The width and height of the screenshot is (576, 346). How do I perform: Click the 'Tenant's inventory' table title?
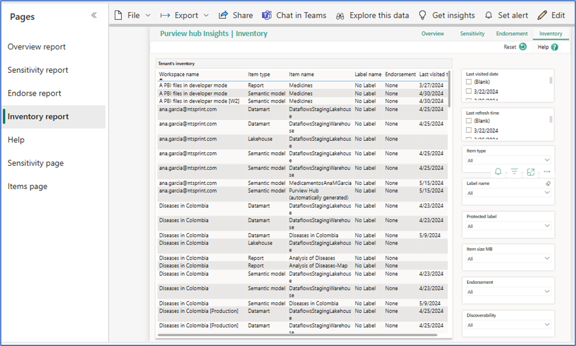pyautogui.click(x=177, y=63)
